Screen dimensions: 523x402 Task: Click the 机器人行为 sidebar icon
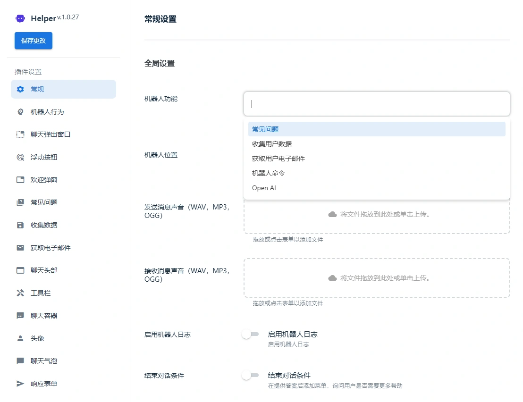pos(19,112)
